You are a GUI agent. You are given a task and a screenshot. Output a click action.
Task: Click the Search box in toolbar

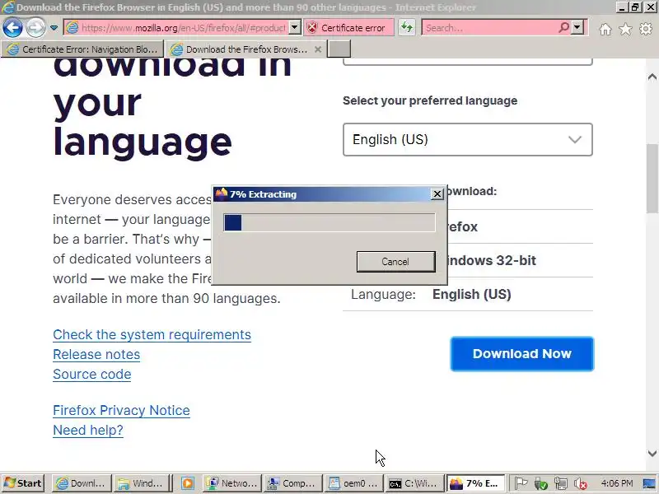[489, 28]
